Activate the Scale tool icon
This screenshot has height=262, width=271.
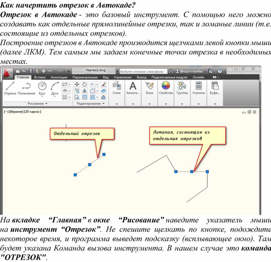tap(84, 97)
